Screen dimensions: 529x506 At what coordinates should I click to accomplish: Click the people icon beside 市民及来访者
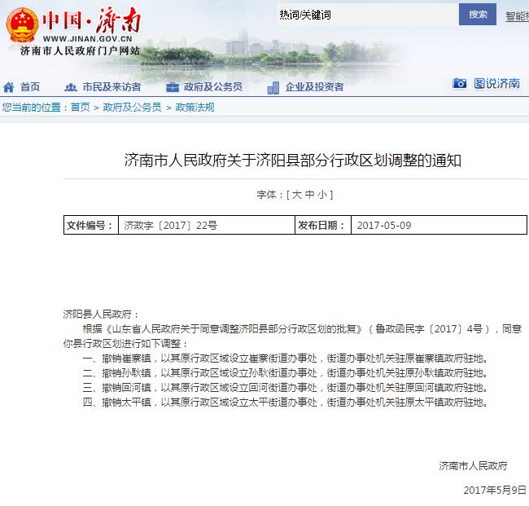70,87
